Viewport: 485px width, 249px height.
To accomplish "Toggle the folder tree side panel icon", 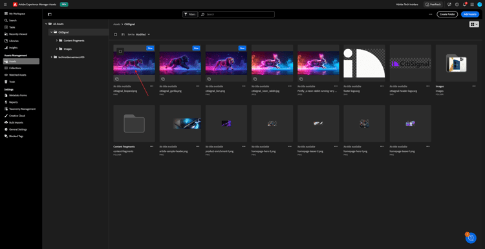I will 50,14.
